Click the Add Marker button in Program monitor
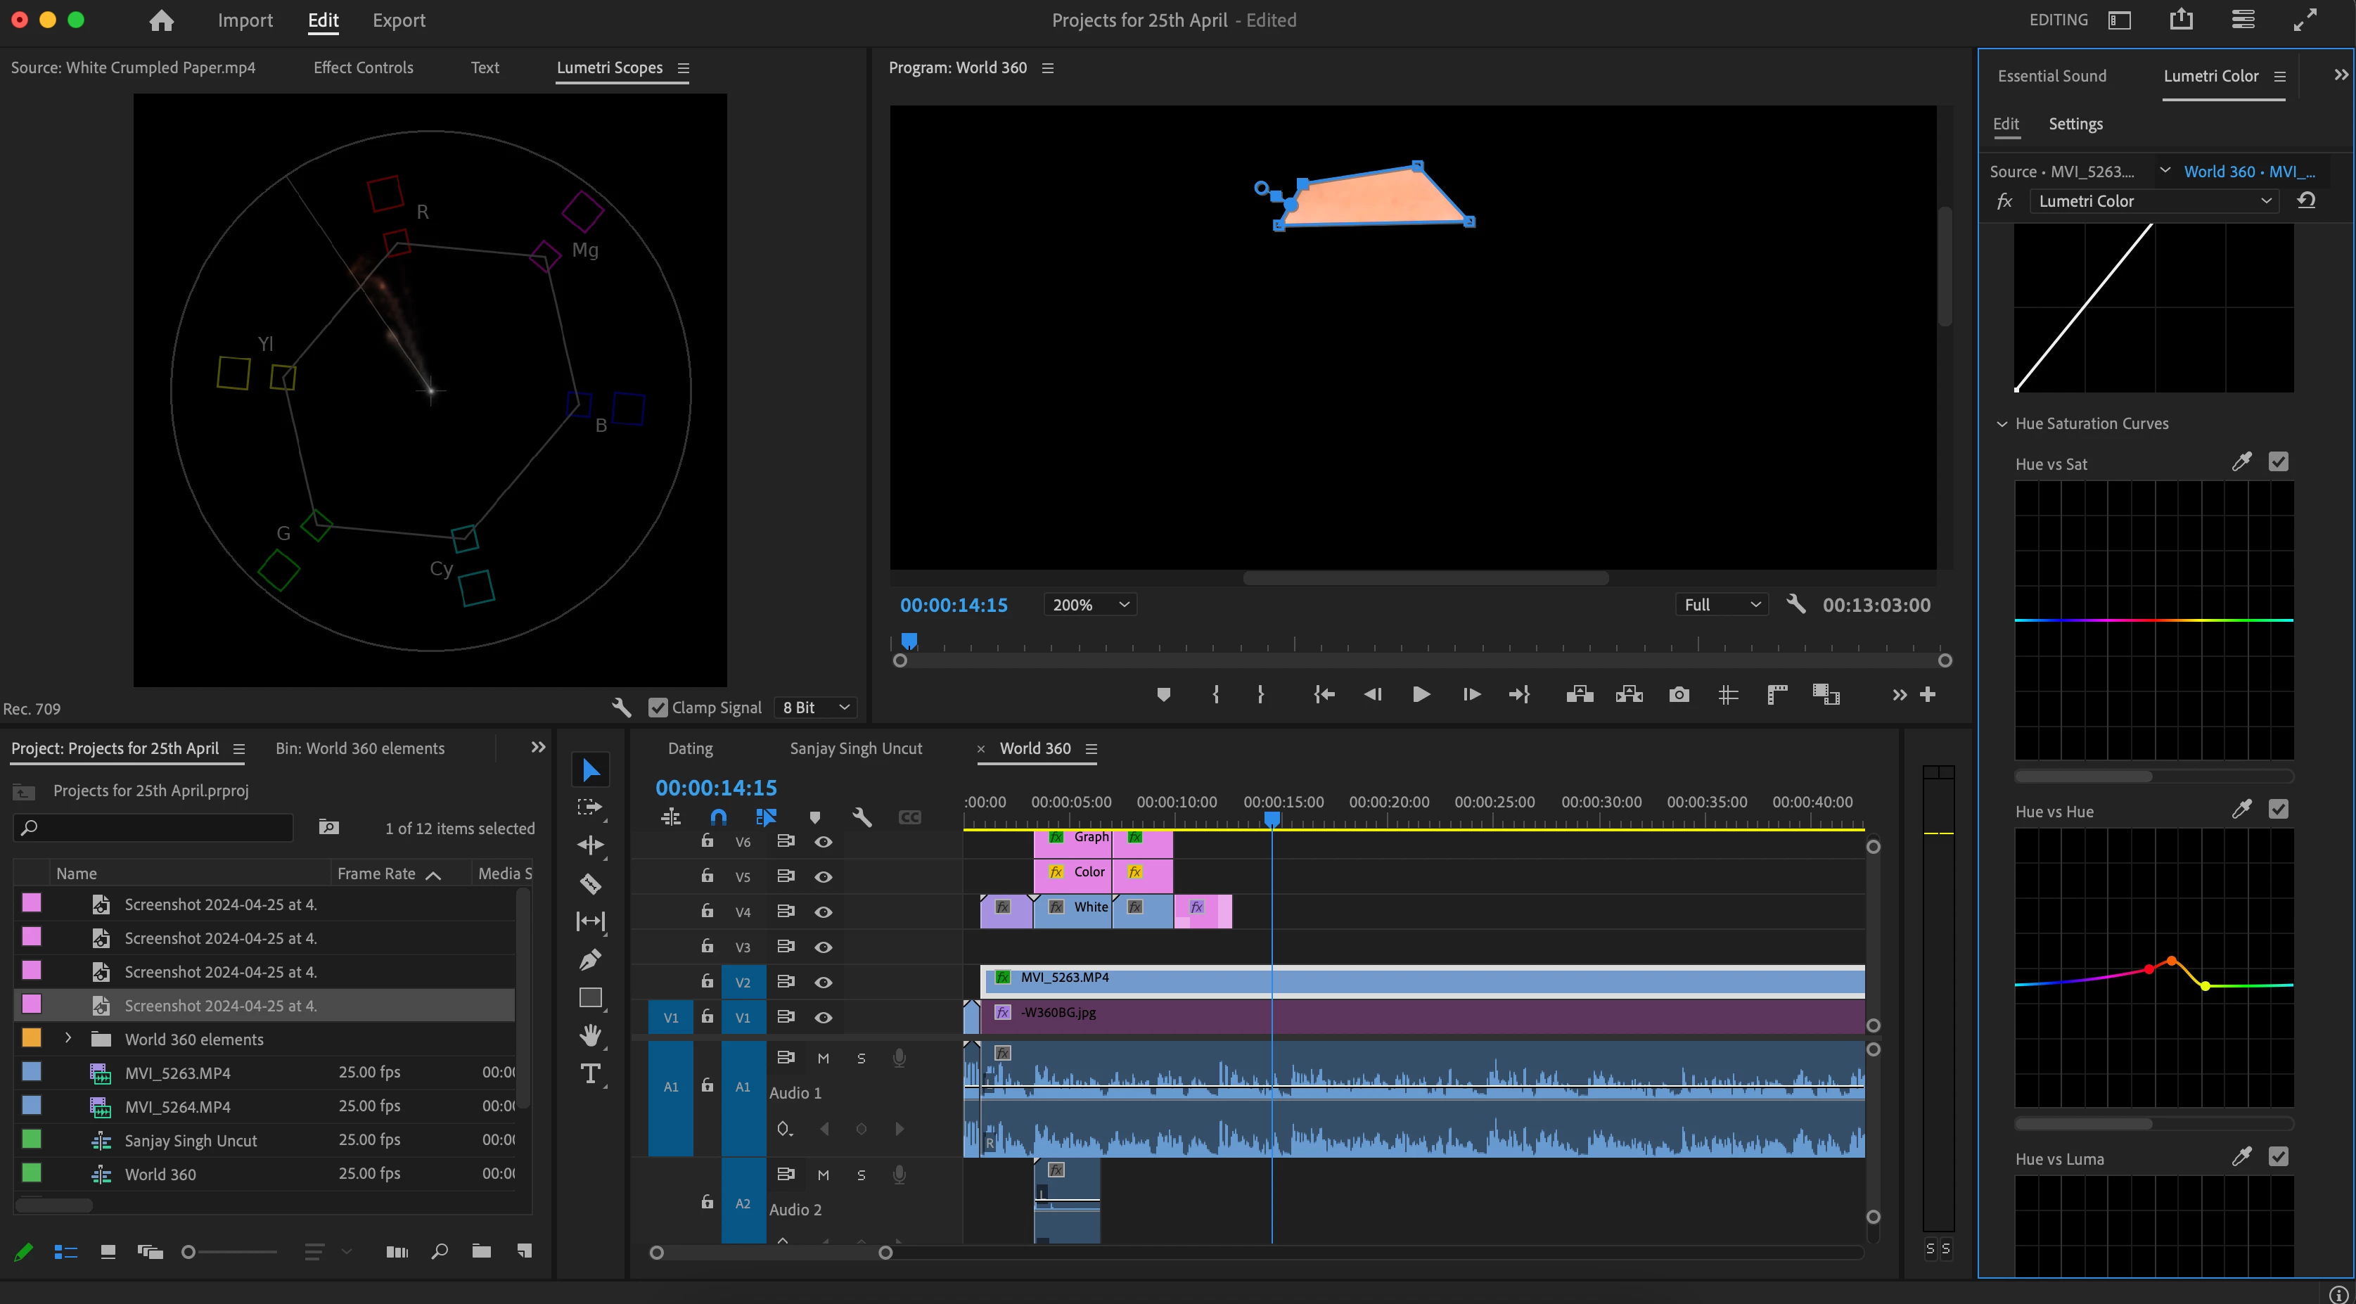Screen dimensions: 2356x1304 pos(1163,695)
